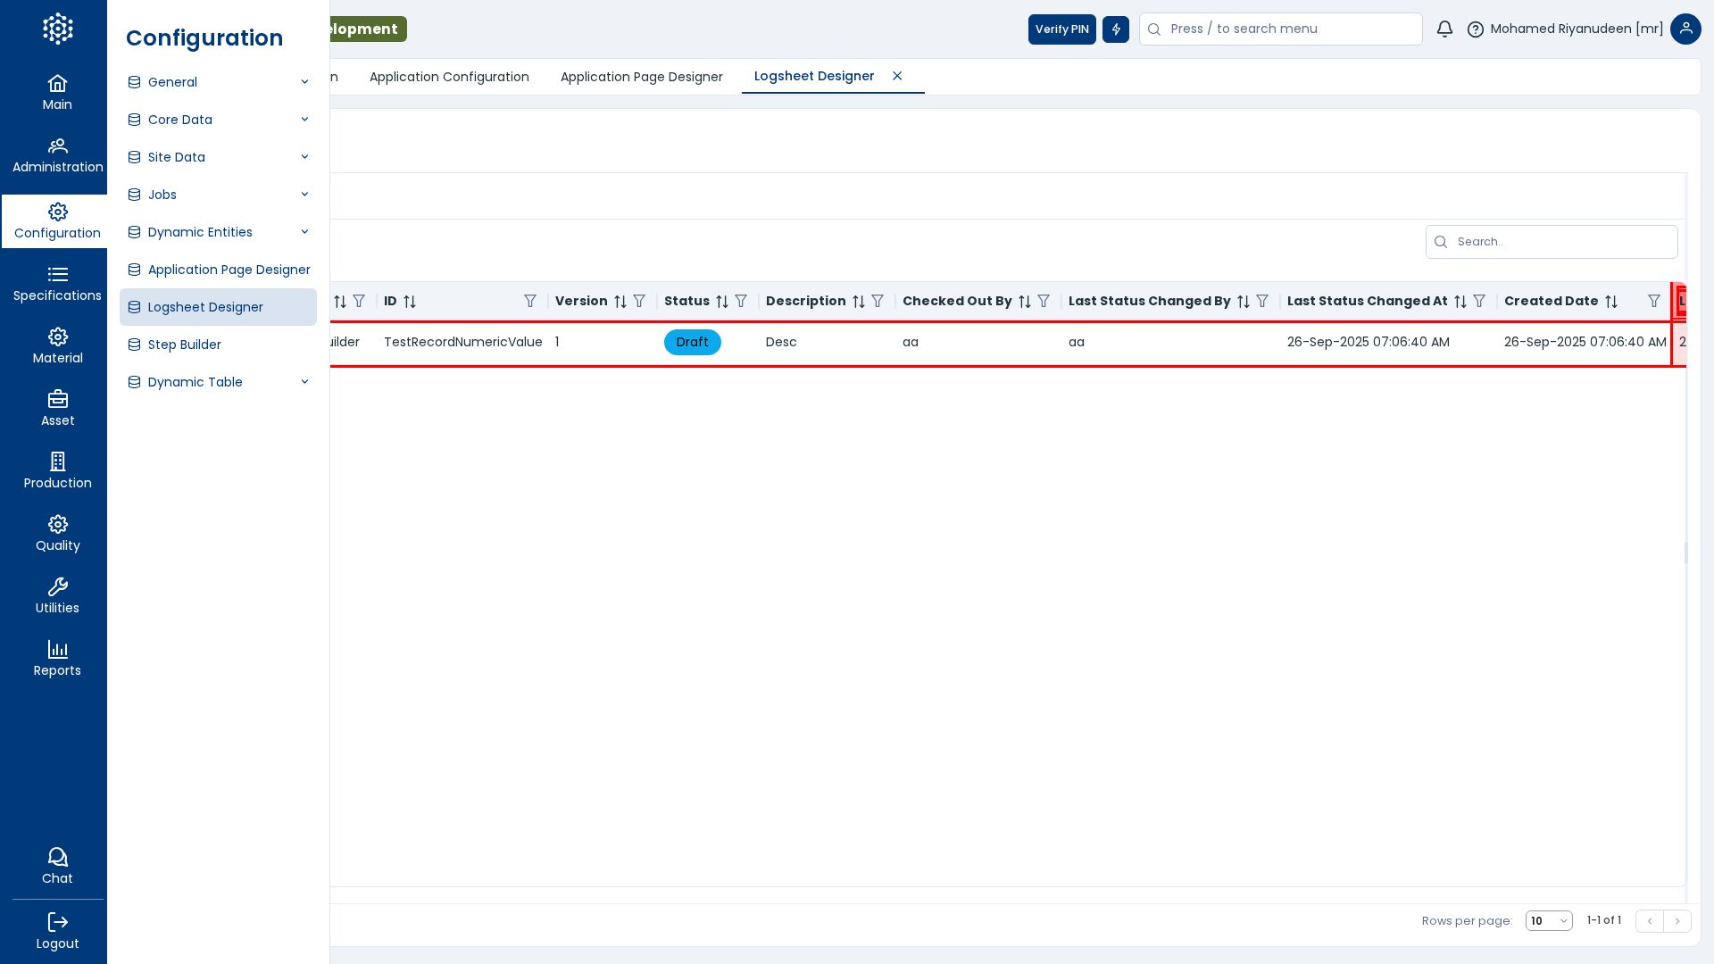The width and height of the screenshot is (1714, 964).
Task: Open rows per page dropdown
Action: point(1549,921)
